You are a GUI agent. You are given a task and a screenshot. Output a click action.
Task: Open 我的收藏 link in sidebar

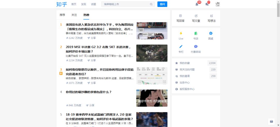click(x=185, y=63)
